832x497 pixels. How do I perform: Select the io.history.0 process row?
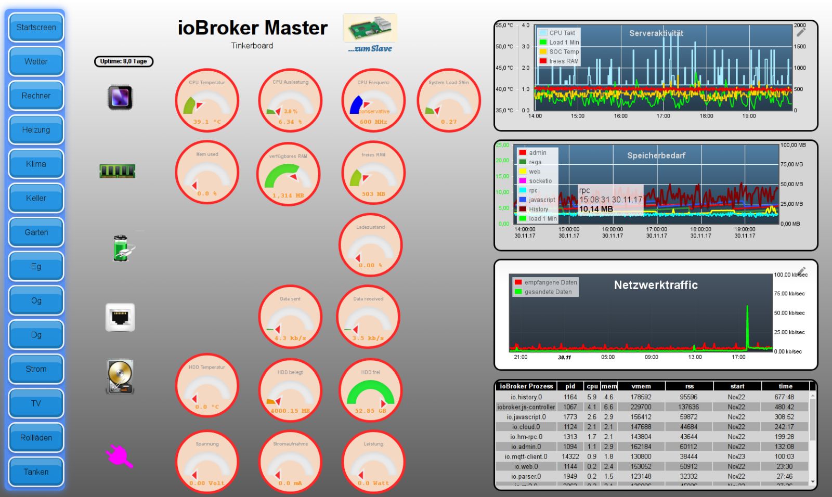(653, 397)
